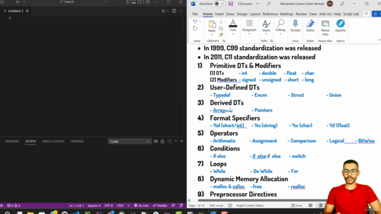Click the Ln 1, Col 1 status item
This screenshot has height=214, width=381.
tap(76, 206)
